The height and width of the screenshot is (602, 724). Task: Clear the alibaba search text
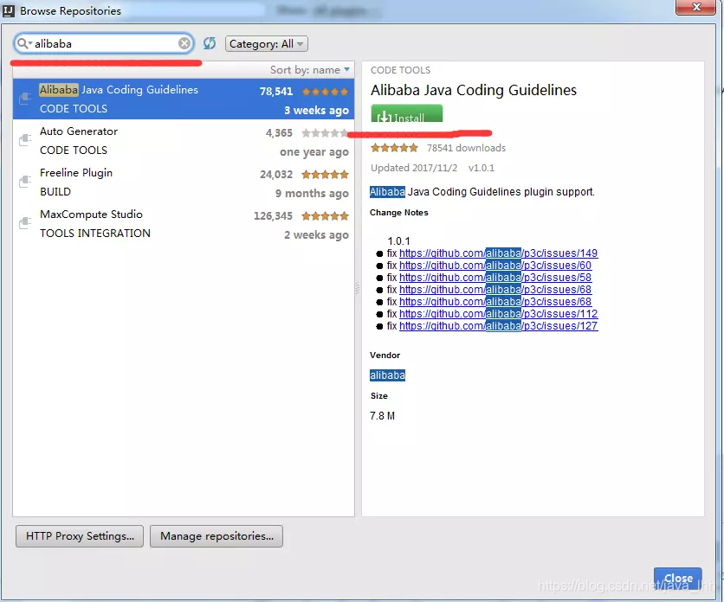click(x=184, y=43)
